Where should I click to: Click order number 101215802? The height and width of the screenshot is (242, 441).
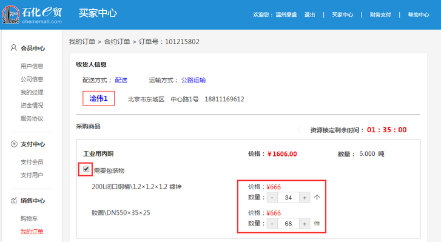point(182,42)
